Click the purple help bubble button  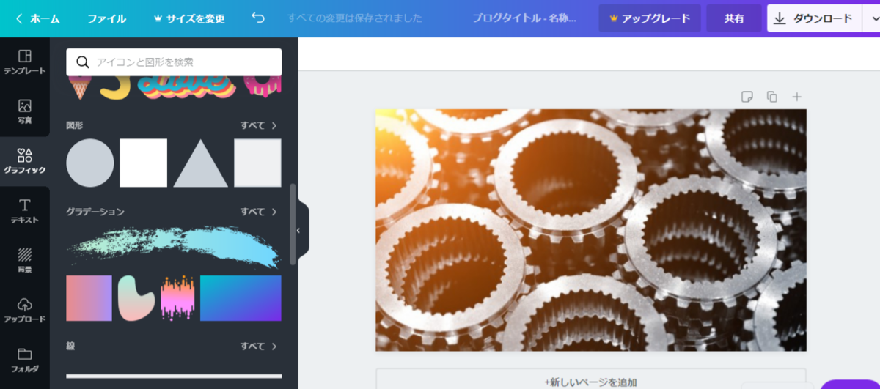click(x=851, y=385)
